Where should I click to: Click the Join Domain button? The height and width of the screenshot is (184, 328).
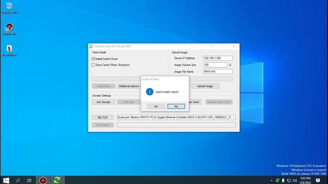pos(104,102)
